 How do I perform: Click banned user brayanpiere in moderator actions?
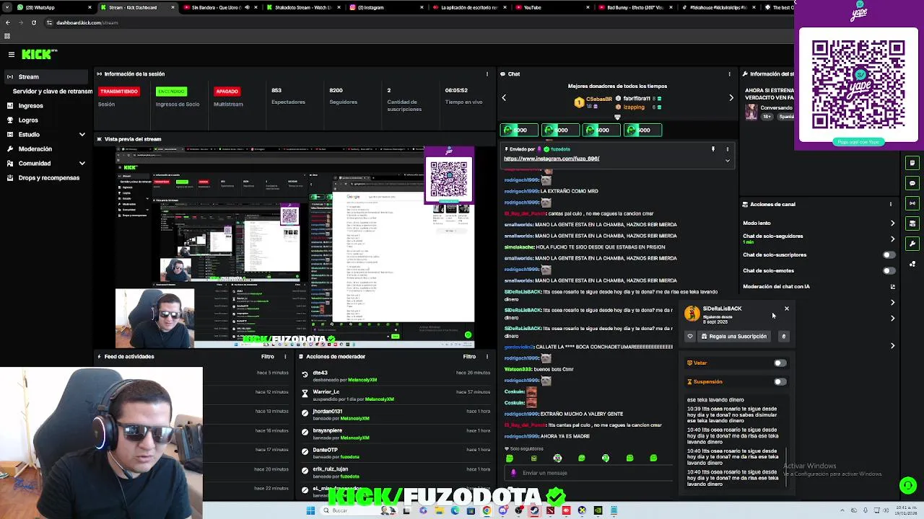328,430
